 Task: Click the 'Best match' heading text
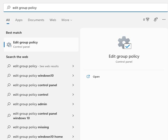coord(14,33)
